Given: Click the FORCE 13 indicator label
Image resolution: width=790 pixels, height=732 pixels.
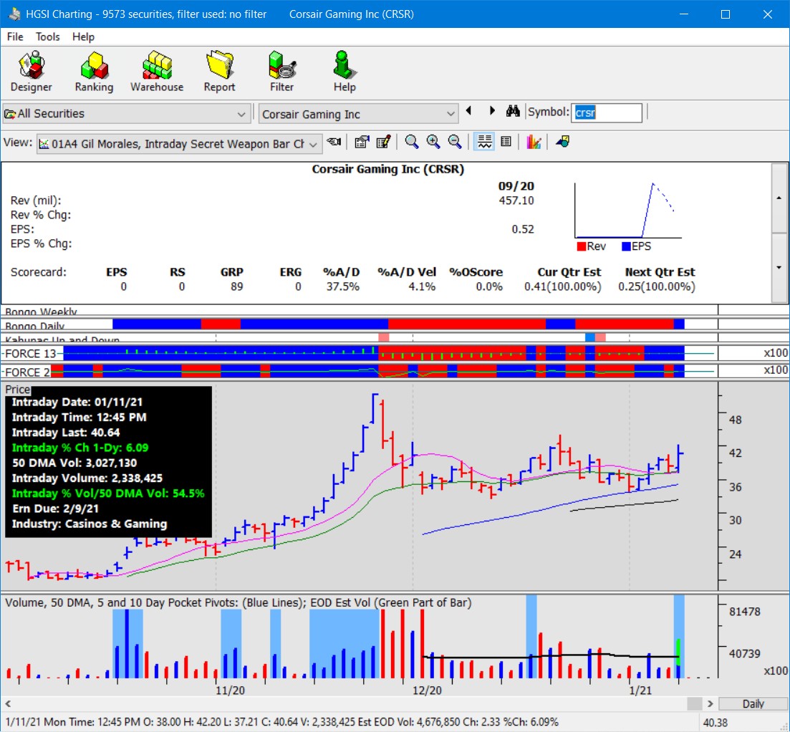Looking at the screenshot, I should click(x=32, y=354).
